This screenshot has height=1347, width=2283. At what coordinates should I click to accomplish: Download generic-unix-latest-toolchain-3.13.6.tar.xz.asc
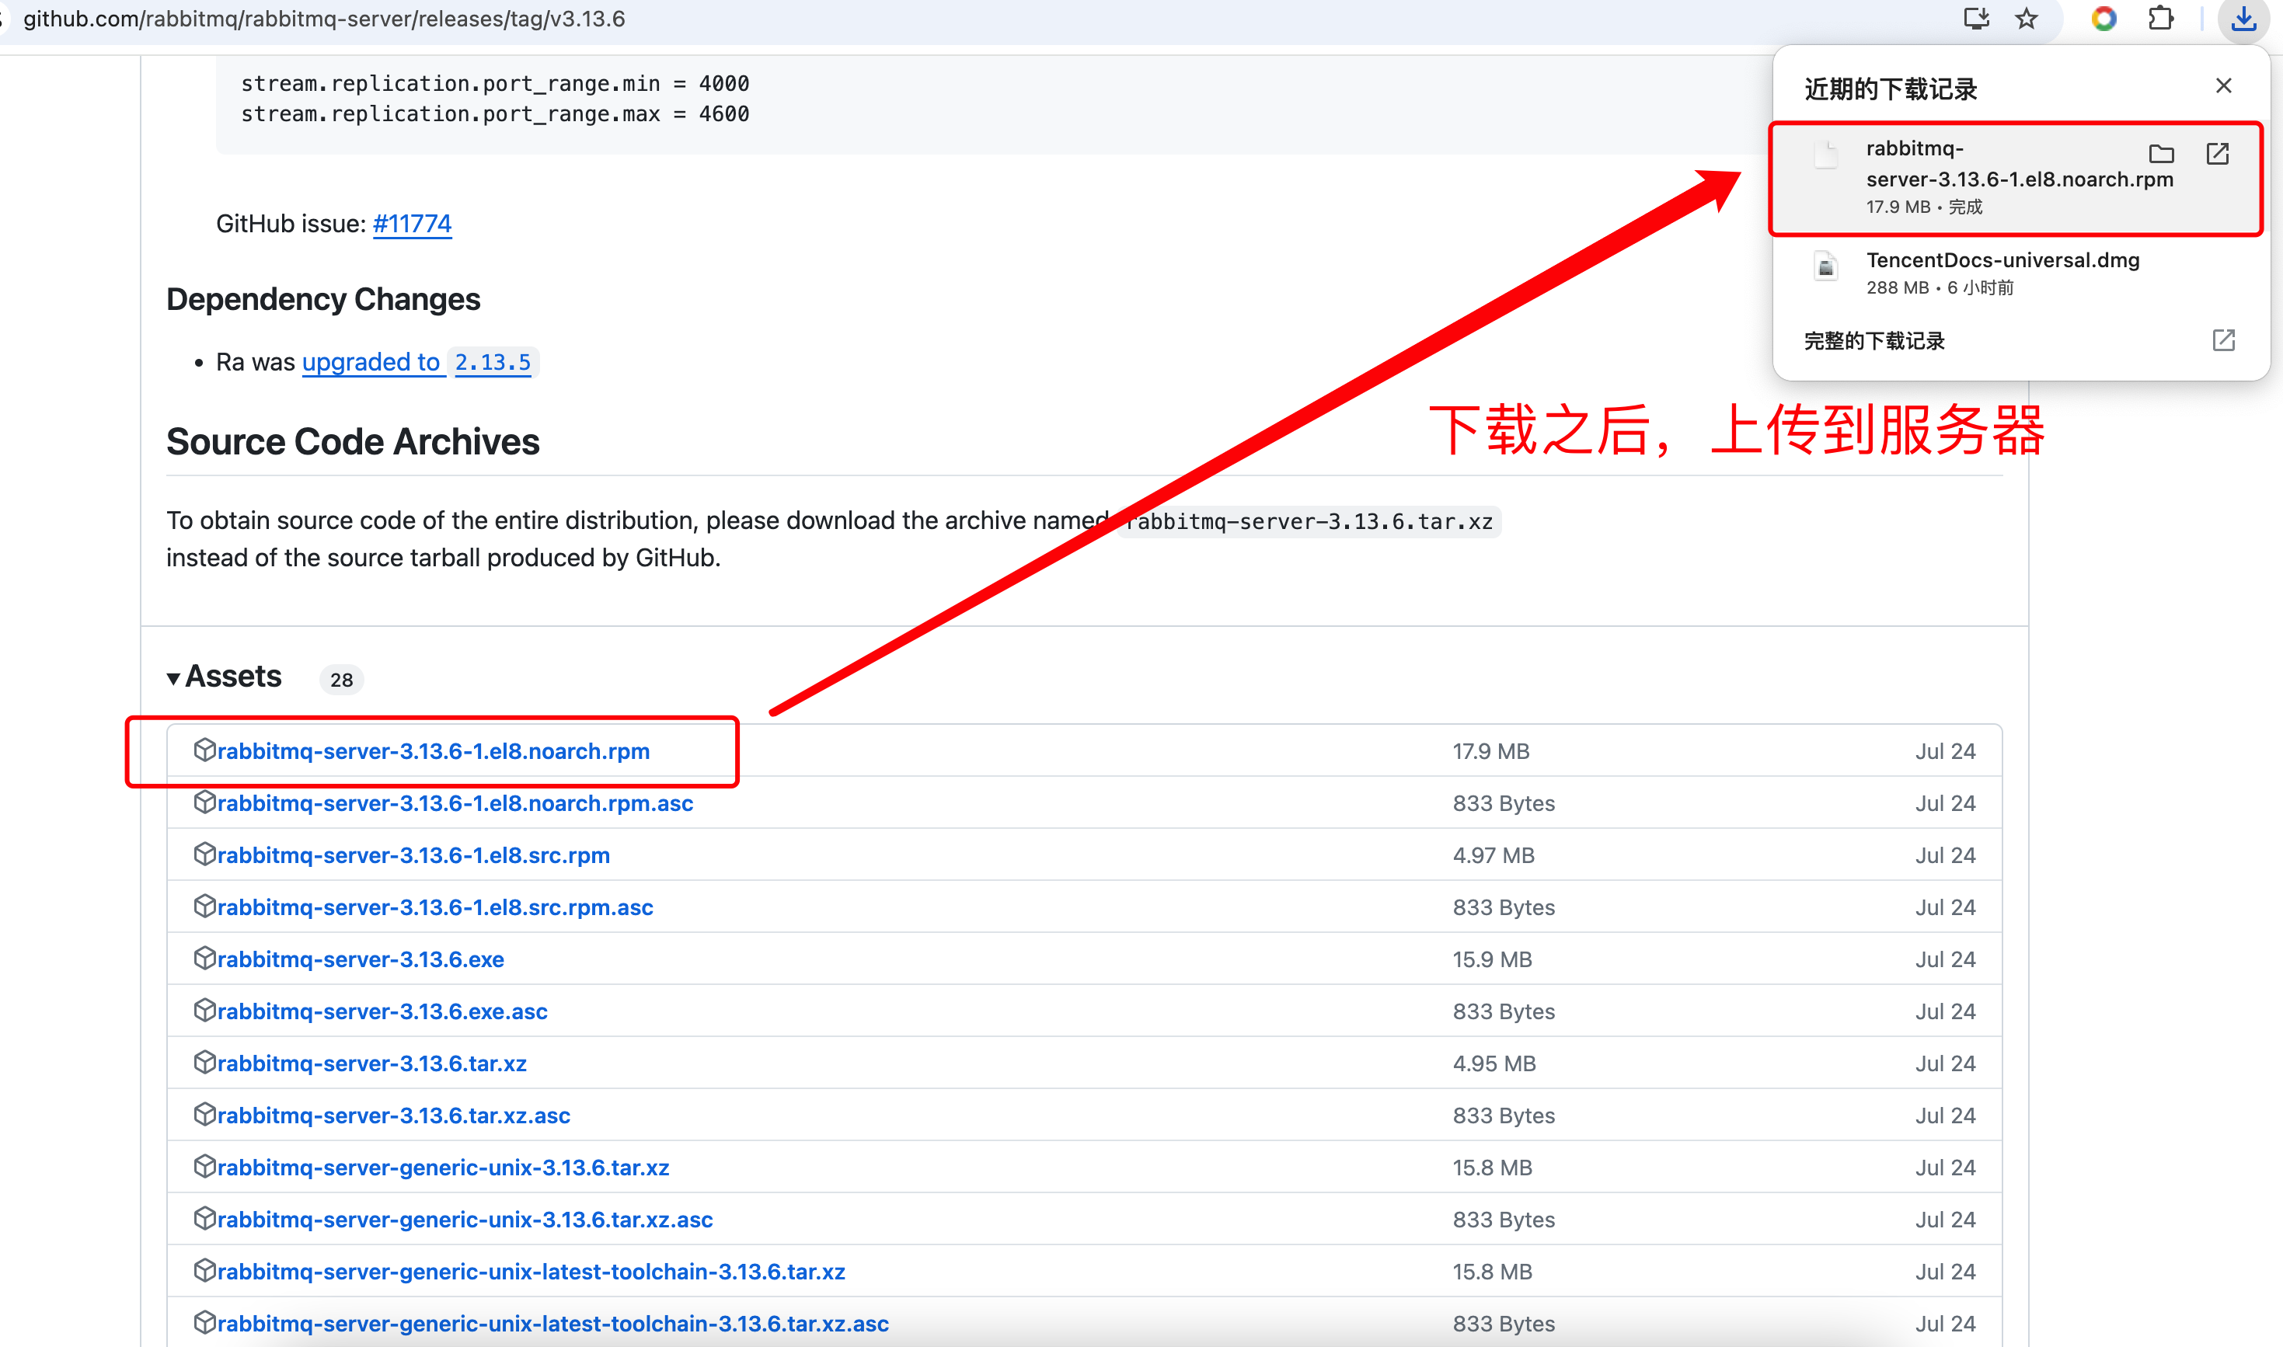(552, 1324)
